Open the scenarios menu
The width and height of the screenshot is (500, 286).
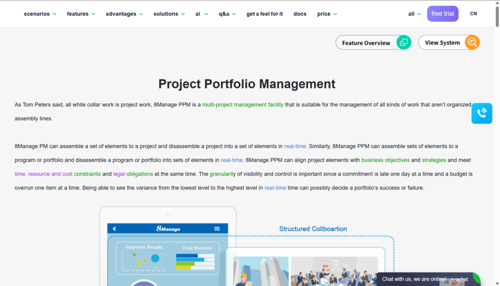tap(37, 14)
